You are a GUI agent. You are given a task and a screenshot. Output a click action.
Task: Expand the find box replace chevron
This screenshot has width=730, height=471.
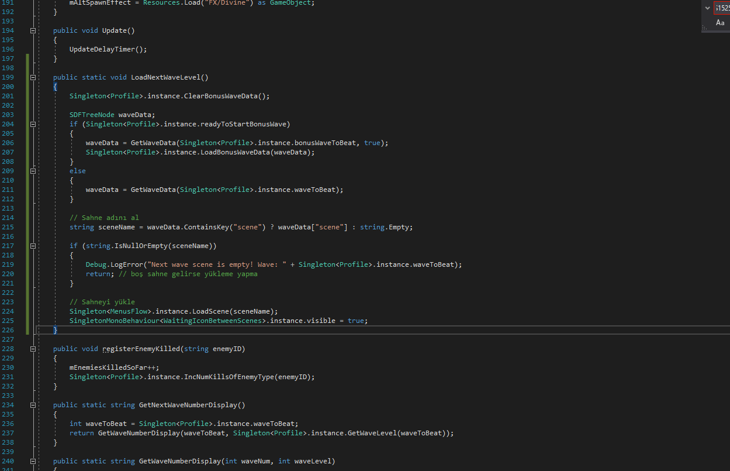(x=708, y=8)
